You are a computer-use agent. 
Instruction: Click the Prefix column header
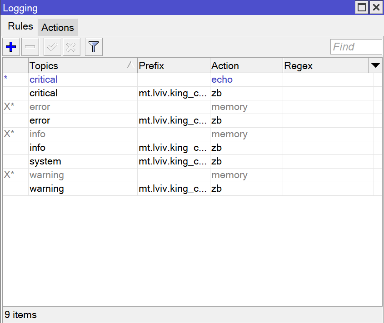(x=173, y=65)
